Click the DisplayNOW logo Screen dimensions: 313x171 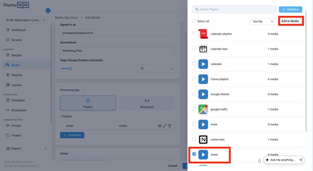16,5
